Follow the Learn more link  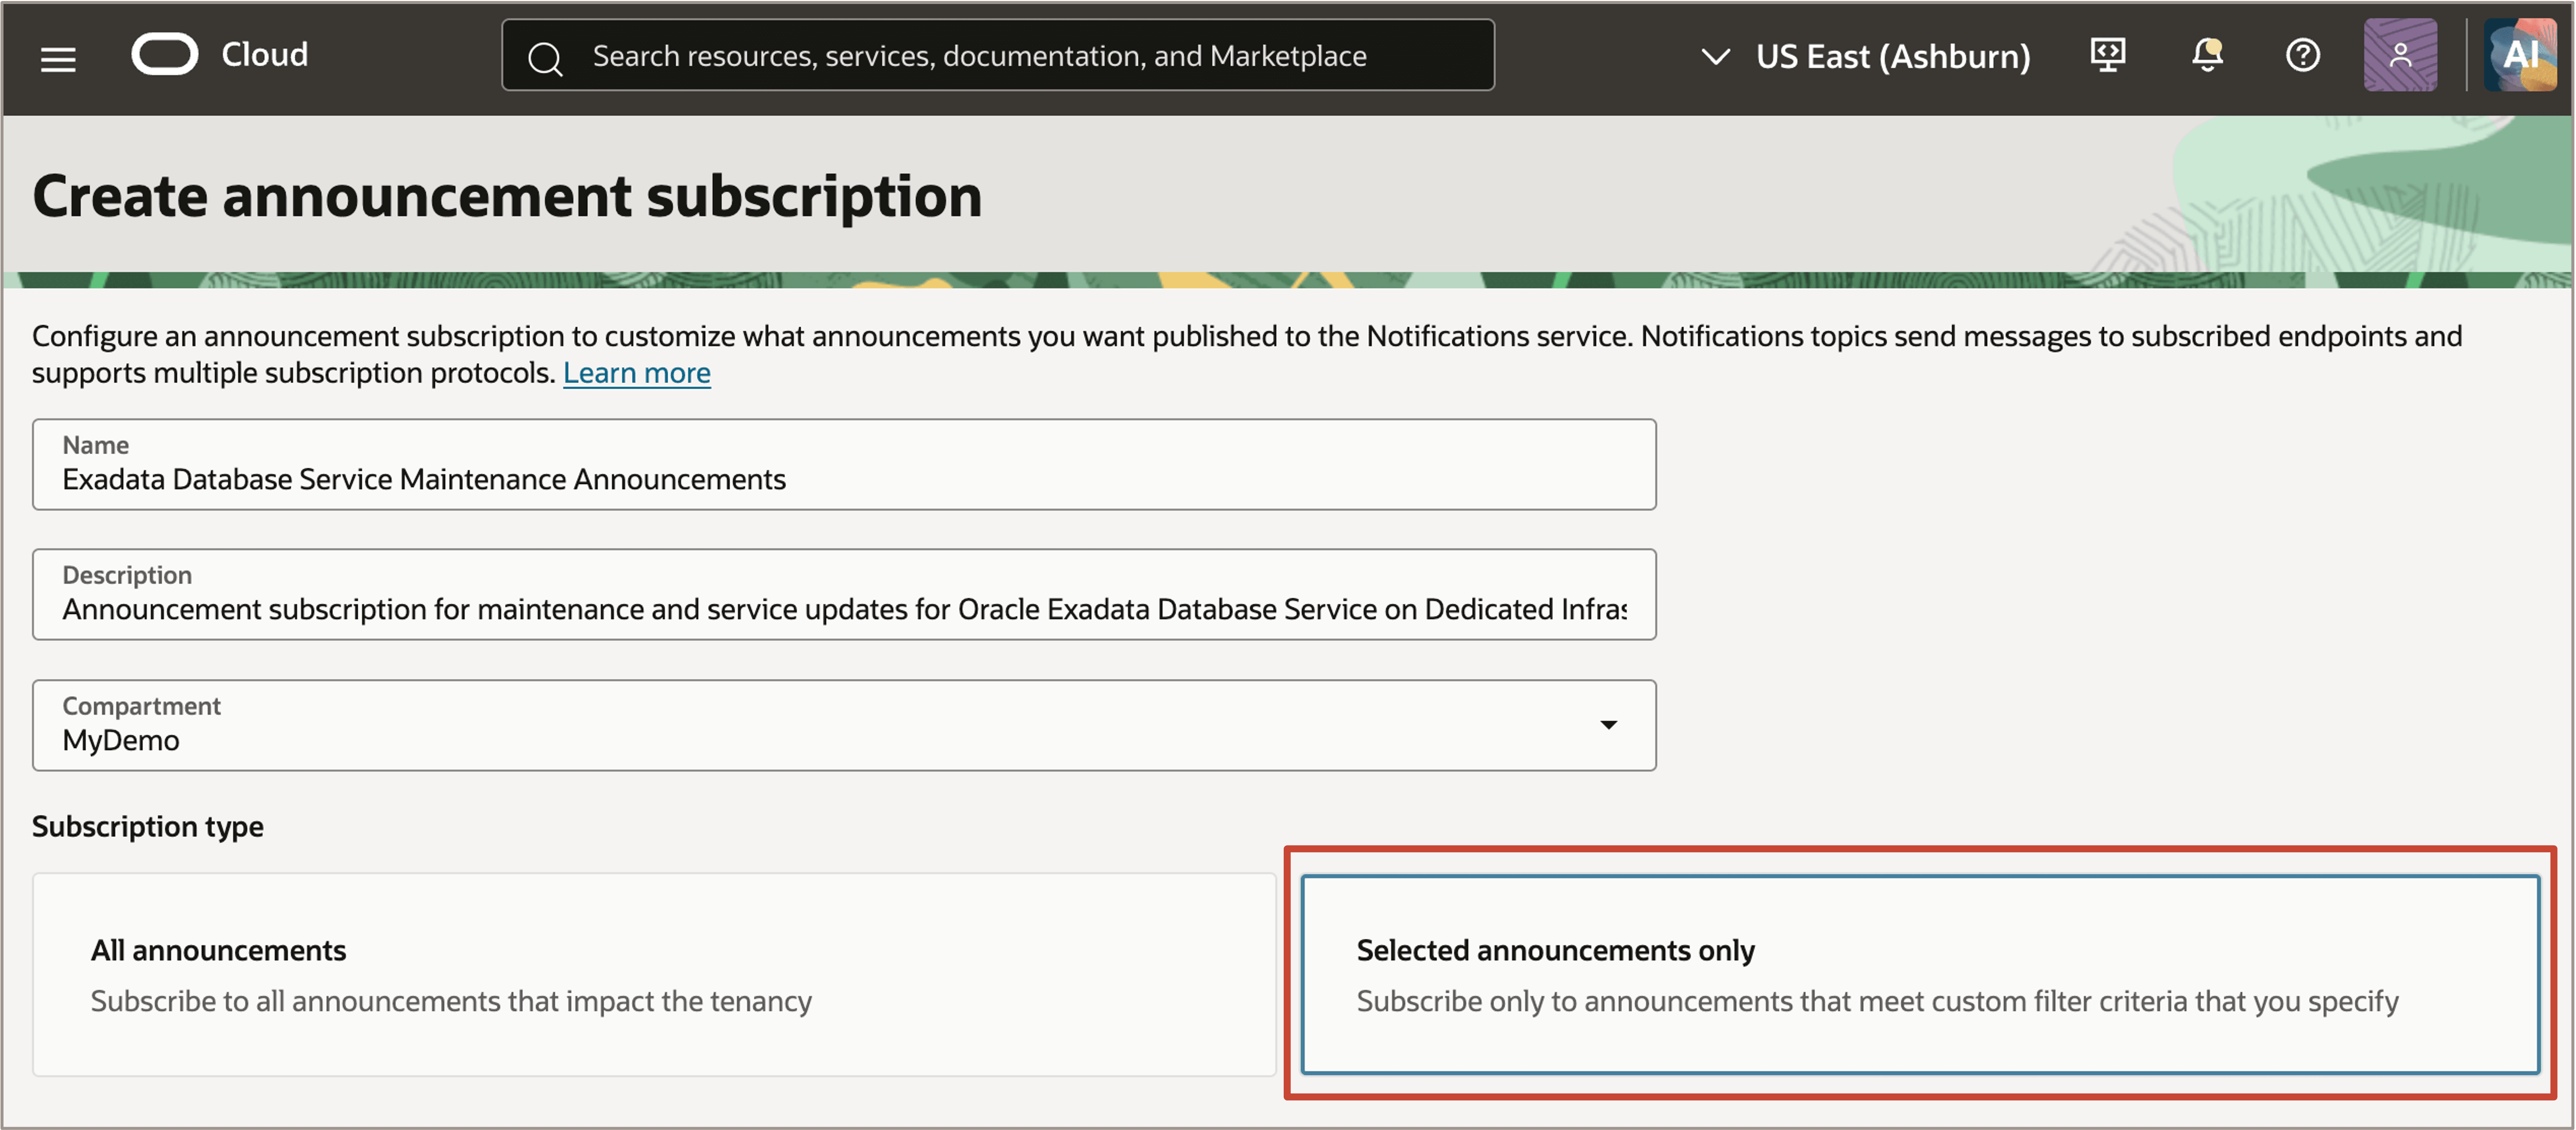pos(636,373)
